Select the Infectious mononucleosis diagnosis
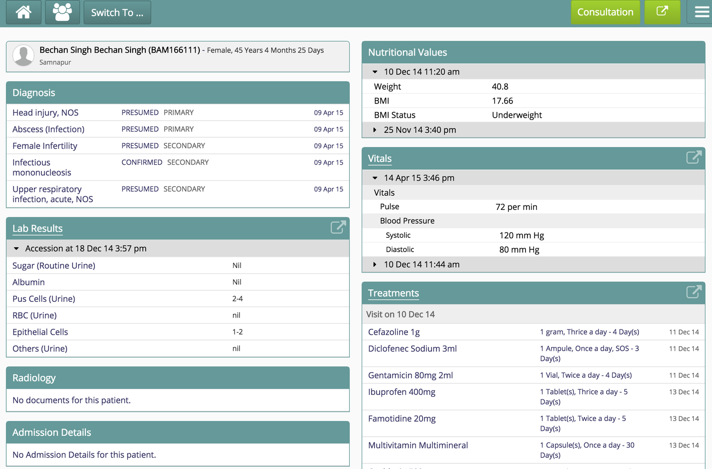The image size is (712, 469). click(42, 168)
